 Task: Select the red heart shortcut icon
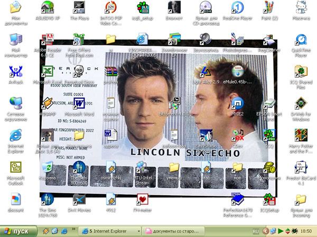pyautogui.click(x=143, y=199)
